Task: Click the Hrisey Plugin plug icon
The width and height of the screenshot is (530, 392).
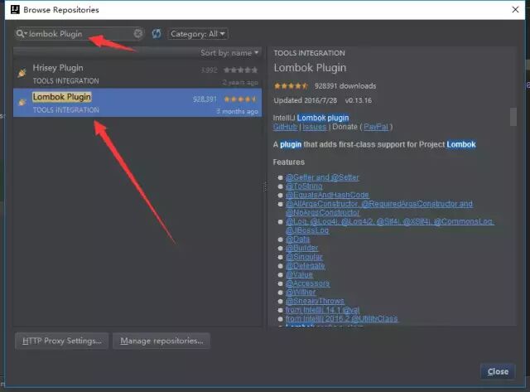Action: point(22,73)
